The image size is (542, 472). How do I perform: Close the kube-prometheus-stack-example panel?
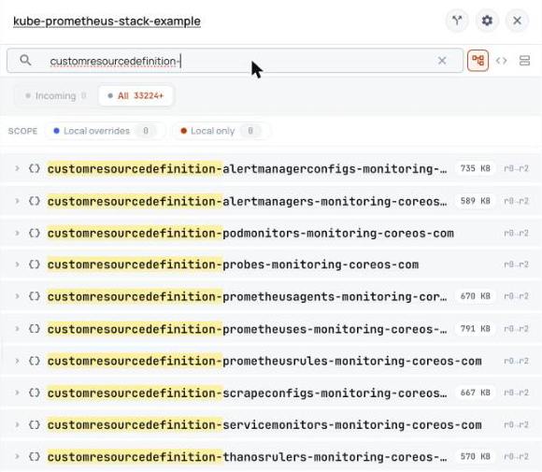click(517, 21)
